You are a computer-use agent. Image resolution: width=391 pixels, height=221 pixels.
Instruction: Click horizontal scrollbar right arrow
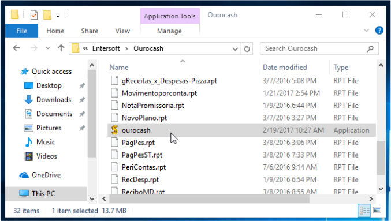coord(371,198)
